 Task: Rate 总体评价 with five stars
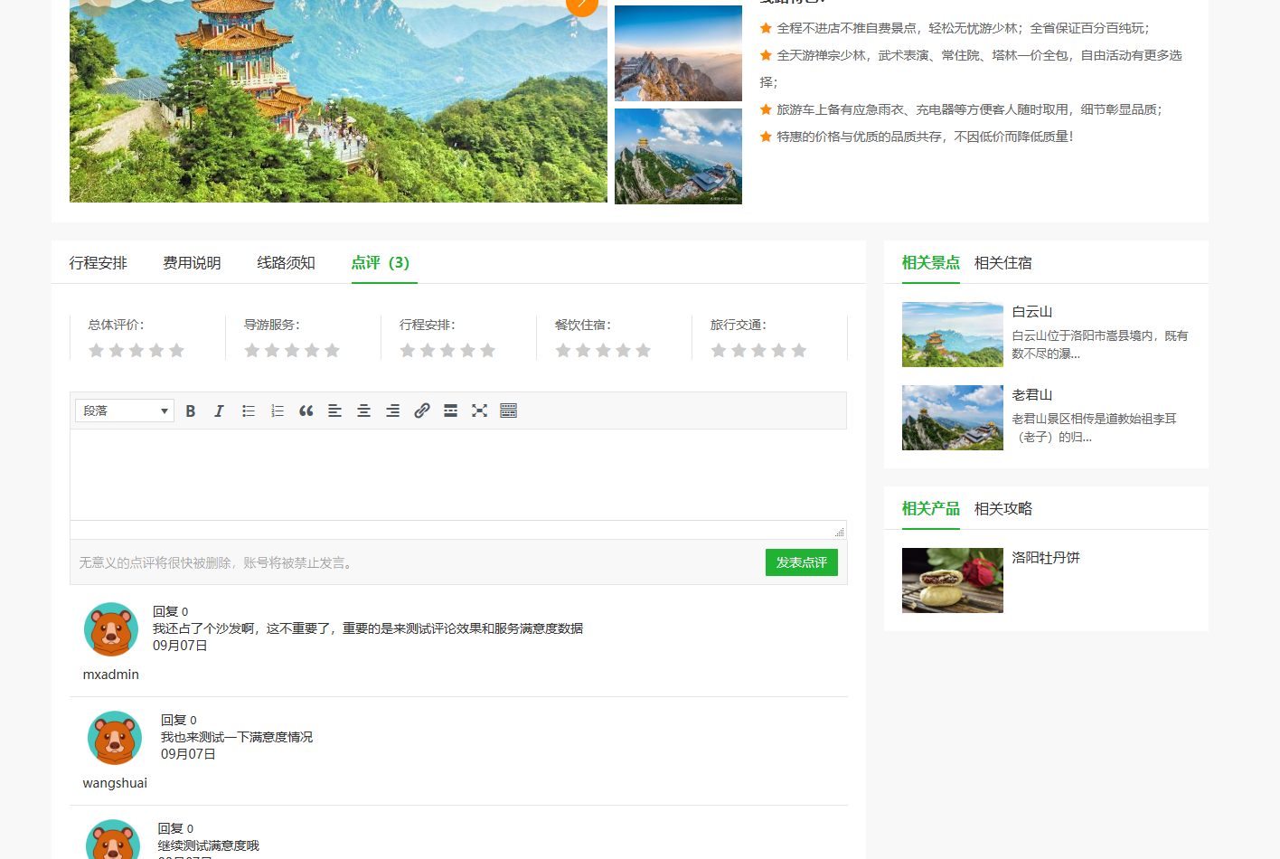(x=176, y=350)
